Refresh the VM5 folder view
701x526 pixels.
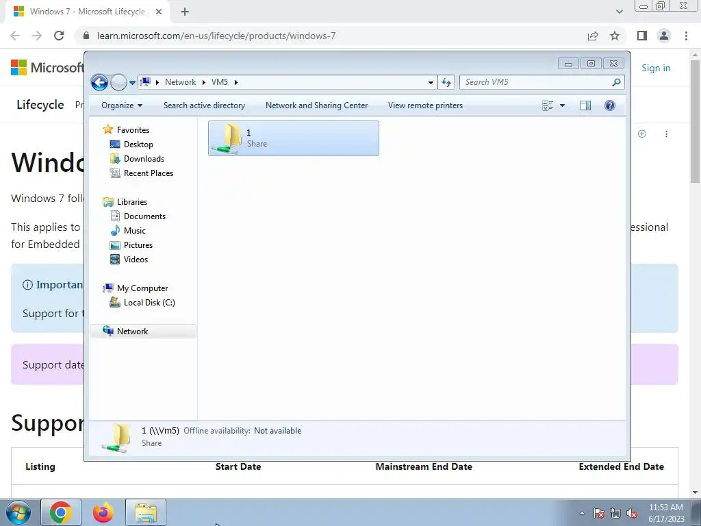pyautogui.click(x=446, y=82)
